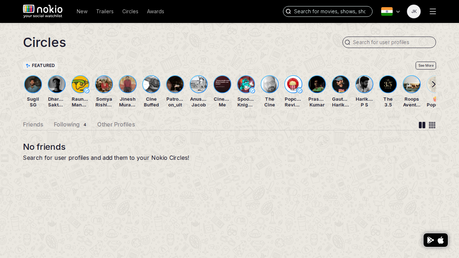Viewport: 459px width, 258px height.
Task: Open Gaut... Harik... featured profile avatar
Action: [341, 84]
